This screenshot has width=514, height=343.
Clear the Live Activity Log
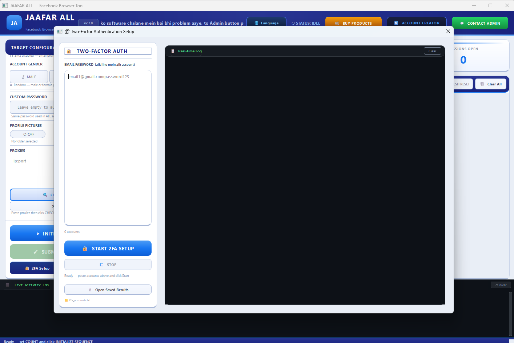pyautogui.click(x=501, y=285)
